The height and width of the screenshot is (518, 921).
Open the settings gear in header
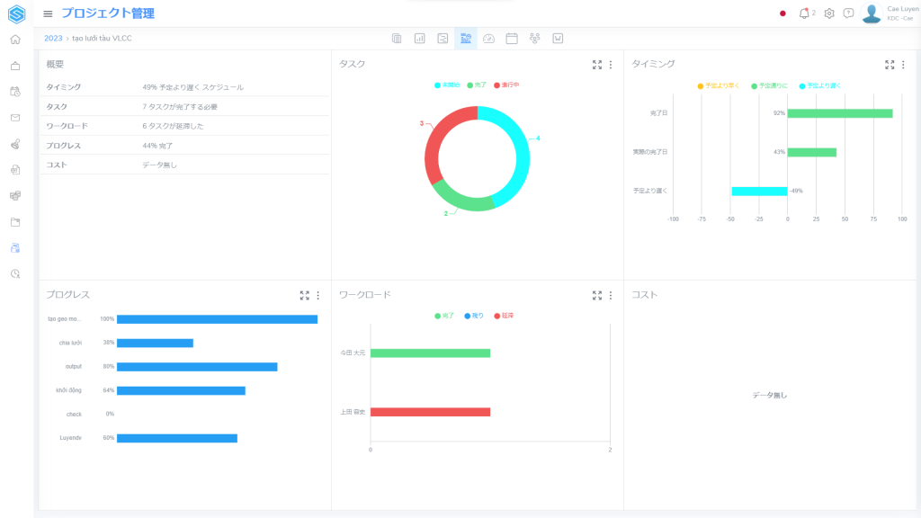(x=829, y=13)
